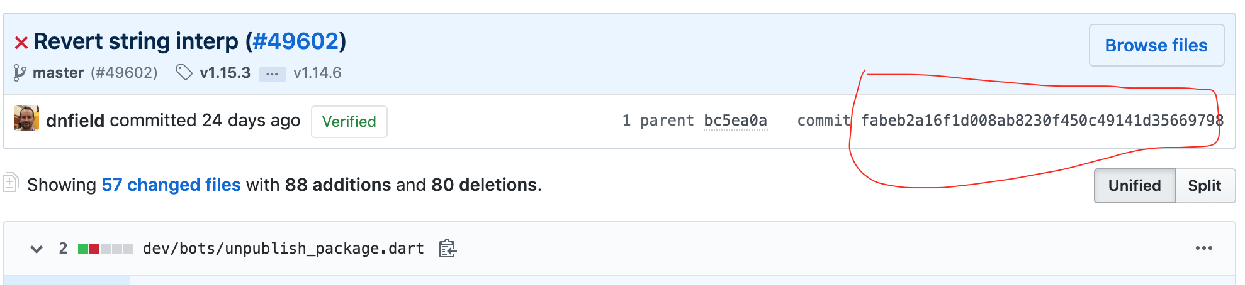Open the v1.14.6 tag link
This screenshot has width=1245, height=285.
tap(317, 73)
